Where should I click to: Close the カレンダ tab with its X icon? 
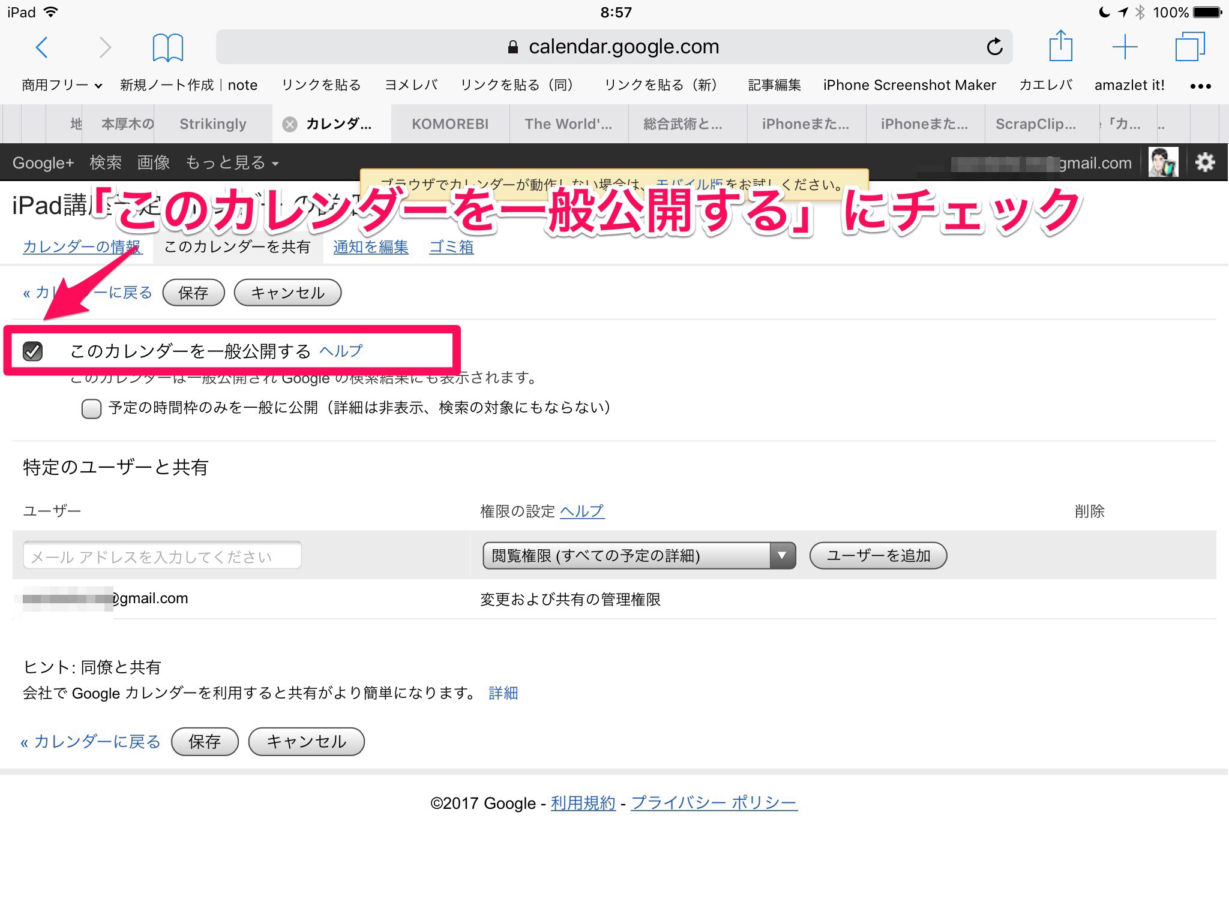[x=290, y=124]
